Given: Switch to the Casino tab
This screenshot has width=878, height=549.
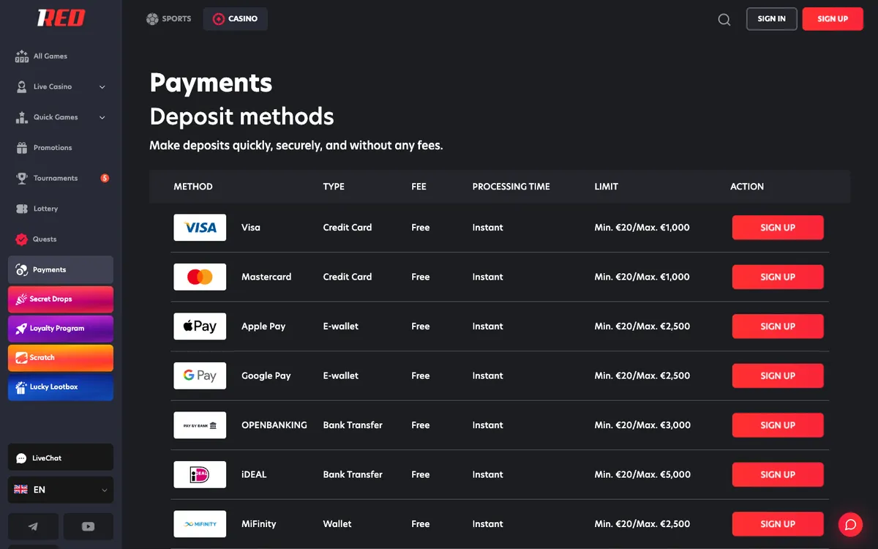Looking at the screenshot, I should [235, 19].
